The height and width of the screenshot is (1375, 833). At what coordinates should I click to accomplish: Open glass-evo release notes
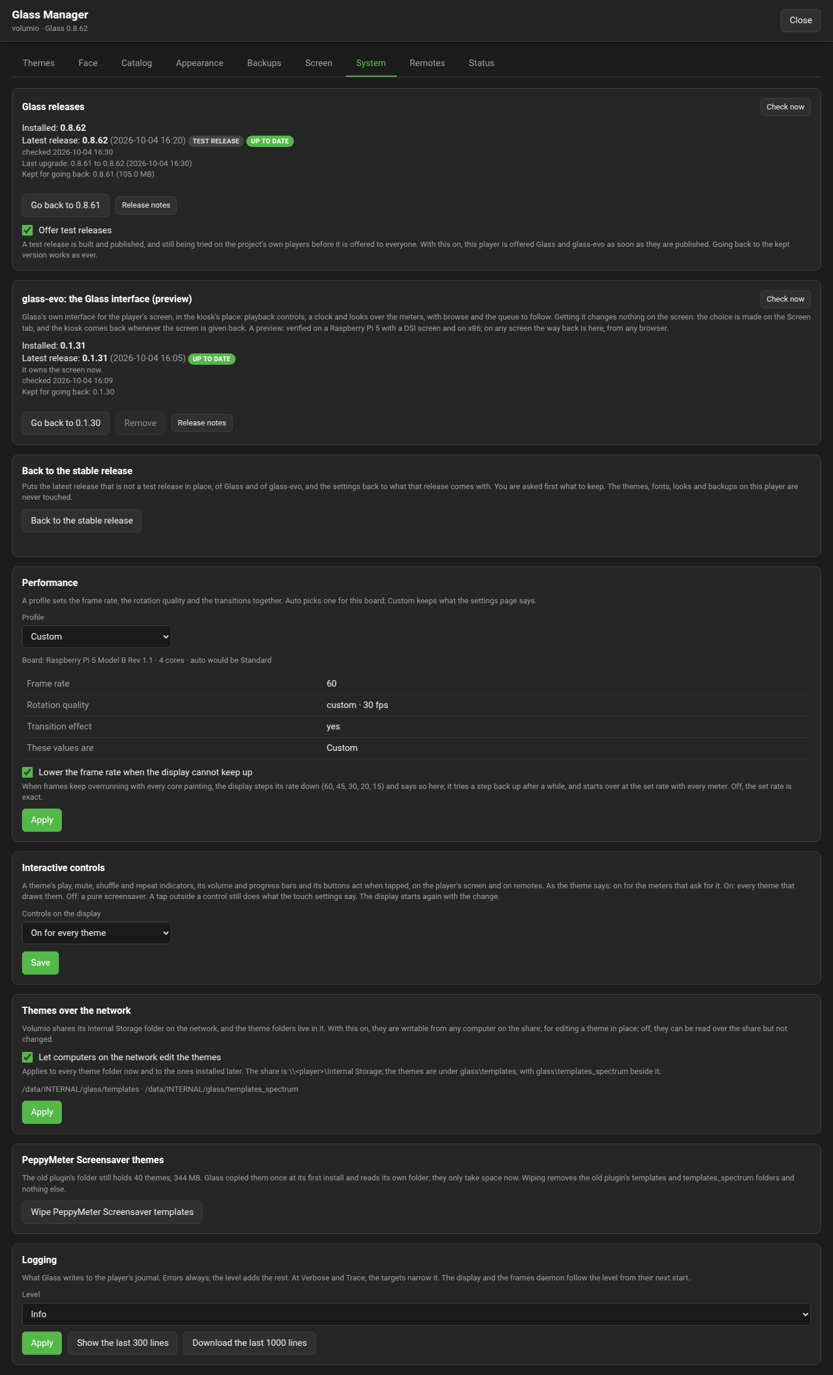coord(202,423)
